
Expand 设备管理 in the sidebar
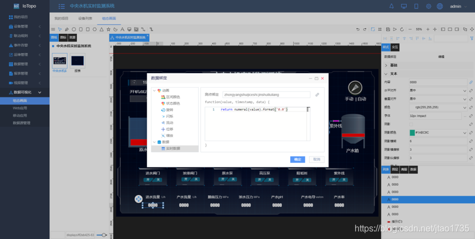(25, 27)
